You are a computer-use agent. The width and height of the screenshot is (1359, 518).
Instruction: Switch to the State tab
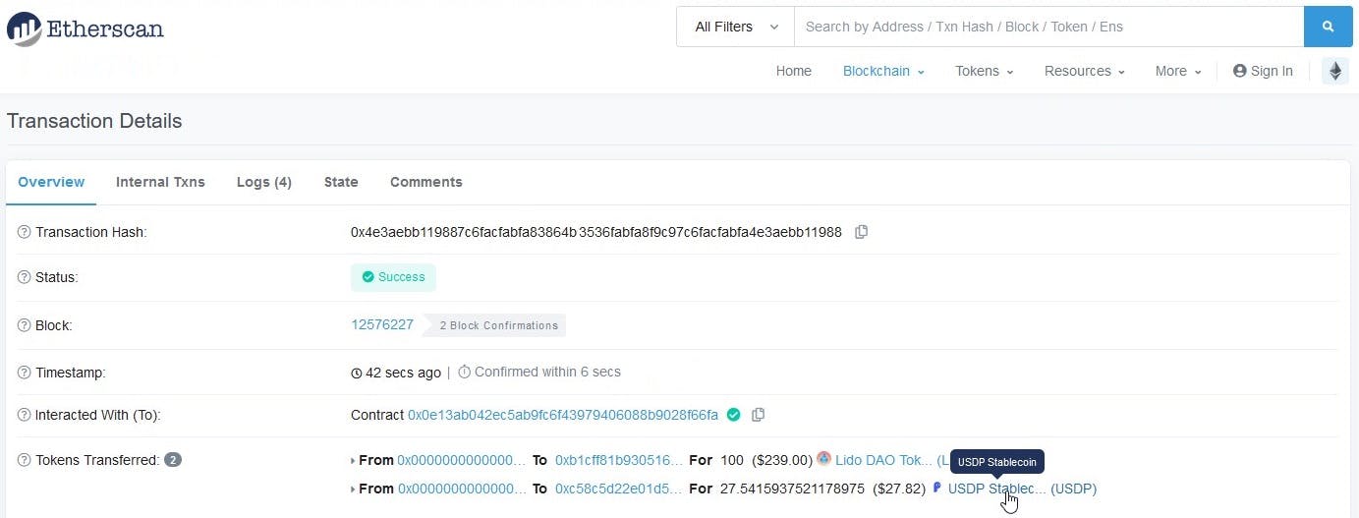click(x=341, y=182)
